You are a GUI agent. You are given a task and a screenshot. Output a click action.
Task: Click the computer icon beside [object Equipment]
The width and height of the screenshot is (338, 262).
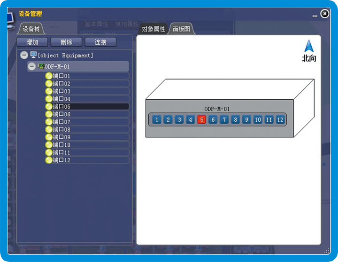coord(33,55)
